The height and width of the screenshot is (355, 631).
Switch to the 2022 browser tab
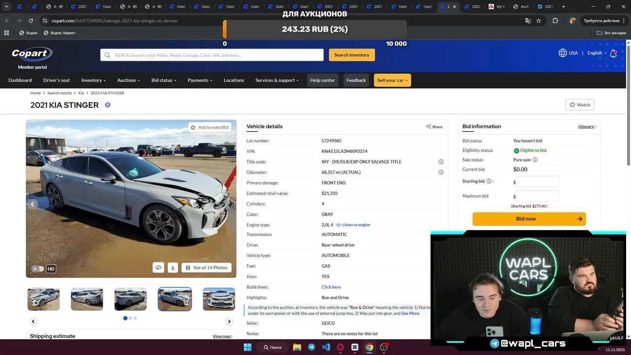78,6
